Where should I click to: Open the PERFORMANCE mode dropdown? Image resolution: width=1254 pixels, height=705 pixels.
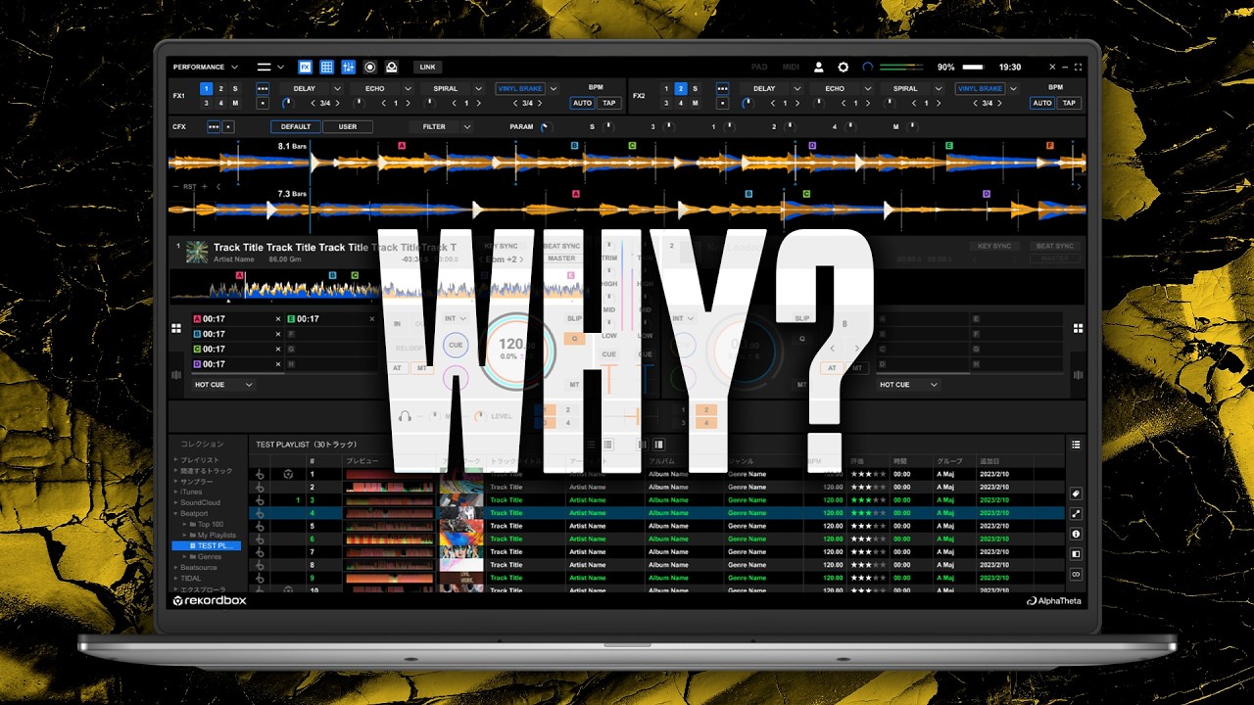(205, 68)
